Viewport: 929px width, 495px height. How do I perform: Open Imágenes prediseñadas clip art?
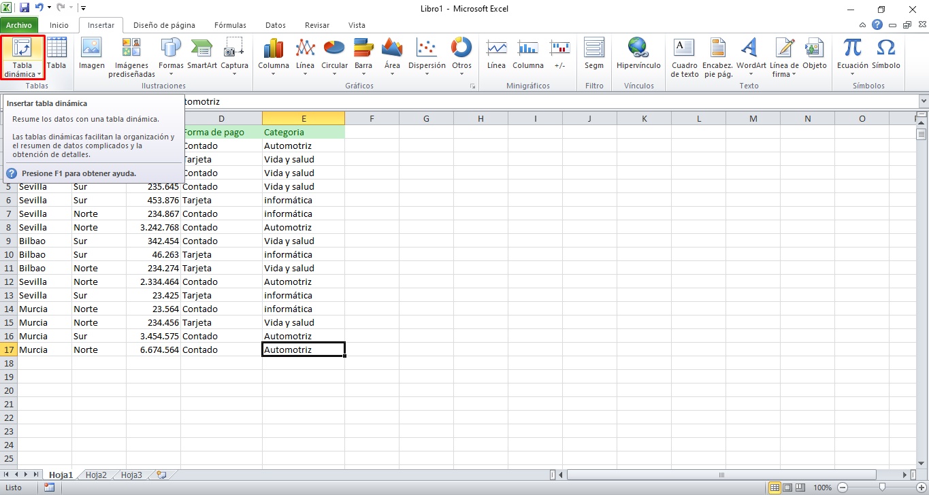pos(131,58)
